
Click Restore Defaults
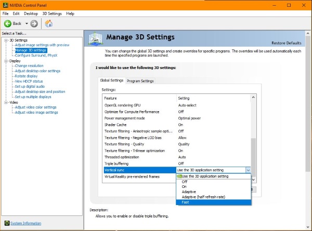tap(287, 43)
